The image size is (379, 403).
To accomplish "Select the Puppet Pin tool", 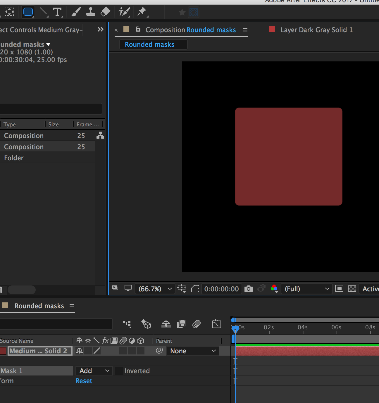I will point(142,12).
